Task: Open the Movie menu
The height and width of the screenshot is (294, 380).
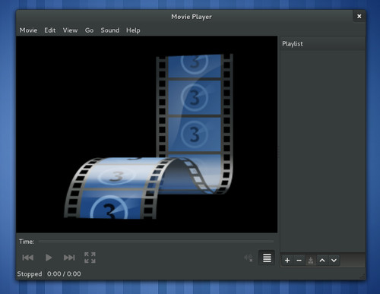Action: tap(28, 30)
